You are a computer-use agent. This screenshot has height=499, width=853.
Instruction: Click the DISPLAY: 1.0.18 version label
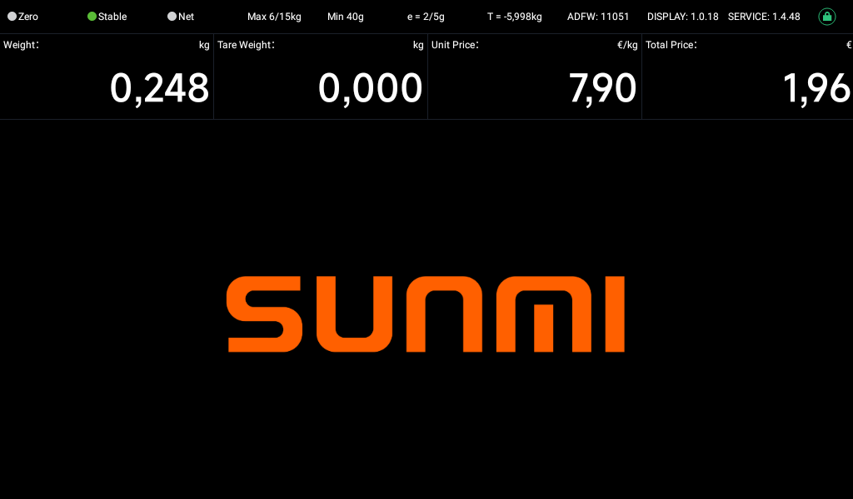682,17
